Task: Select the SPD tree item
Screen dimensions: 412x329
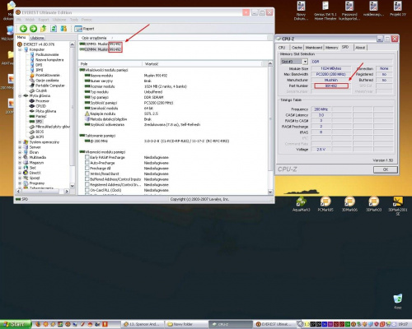Action: 39,122
